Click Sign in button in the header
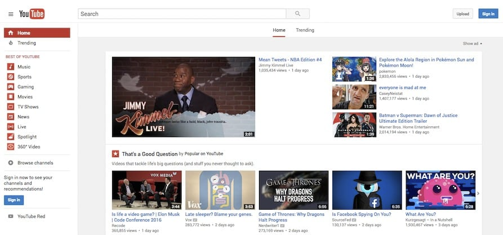 [488, 14]
